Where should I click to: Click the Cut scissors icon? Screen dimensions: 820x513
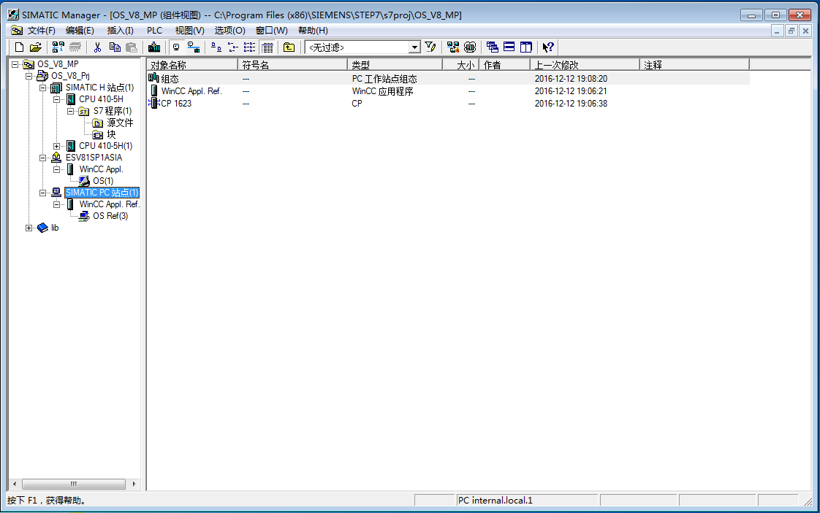[x=97, y=47]
